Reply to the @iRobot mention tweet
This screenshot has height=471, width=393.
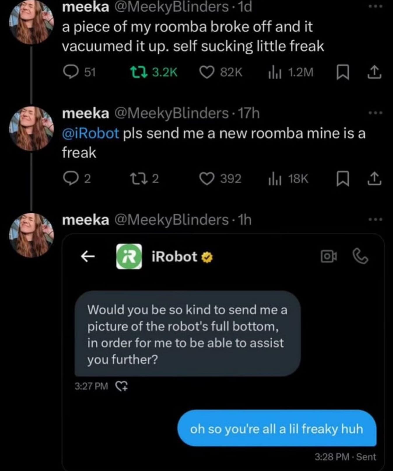click(70, 178)
